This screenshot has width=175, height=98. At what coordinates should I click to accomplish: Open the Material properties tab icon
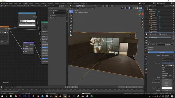point(146,69)
